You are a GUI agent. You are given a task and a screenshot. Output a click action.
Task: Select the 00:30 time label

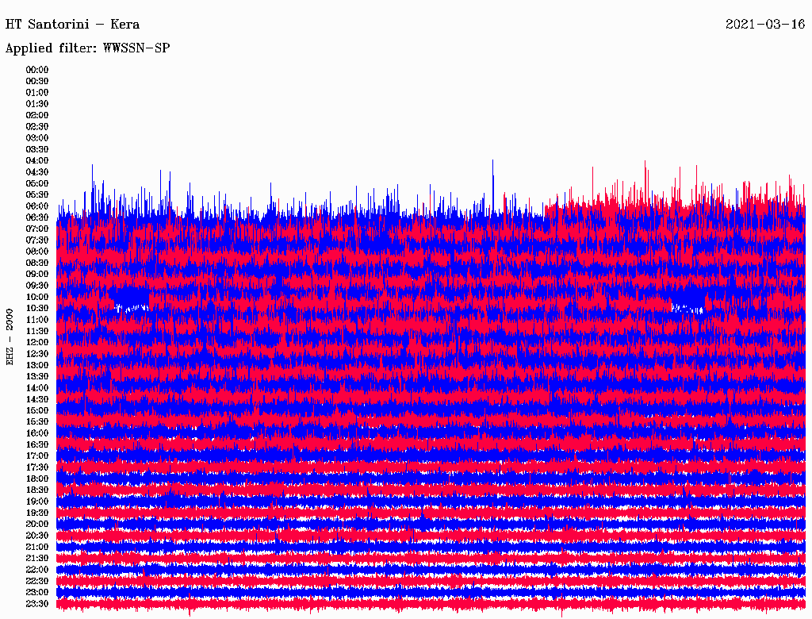37,81
